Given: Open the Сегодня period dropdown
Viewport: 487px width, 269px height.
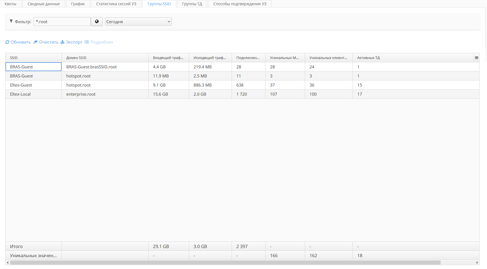Looking at the screenshot, I should [x=138, y=21].
